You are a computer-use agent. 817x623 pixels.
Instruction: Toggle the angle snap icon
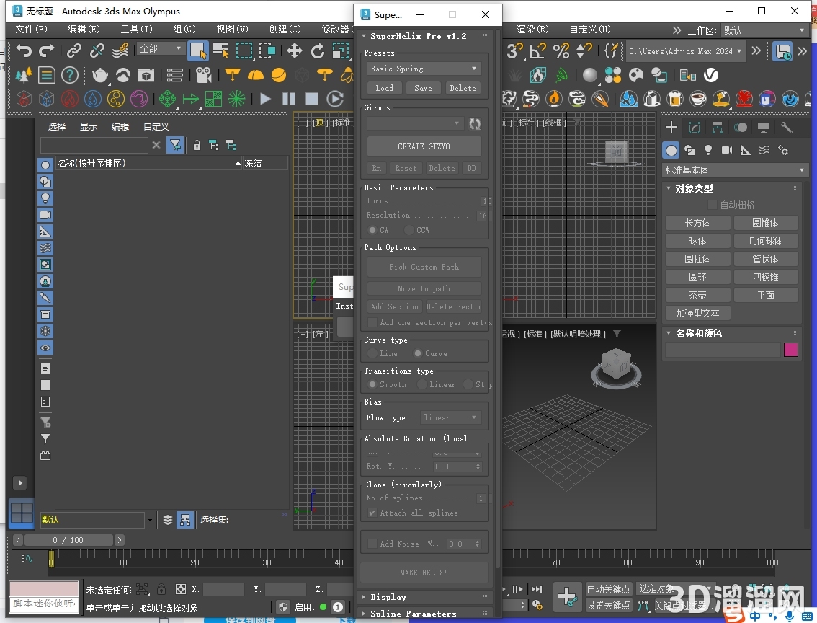pyautogui.click(x=537, y=50)
